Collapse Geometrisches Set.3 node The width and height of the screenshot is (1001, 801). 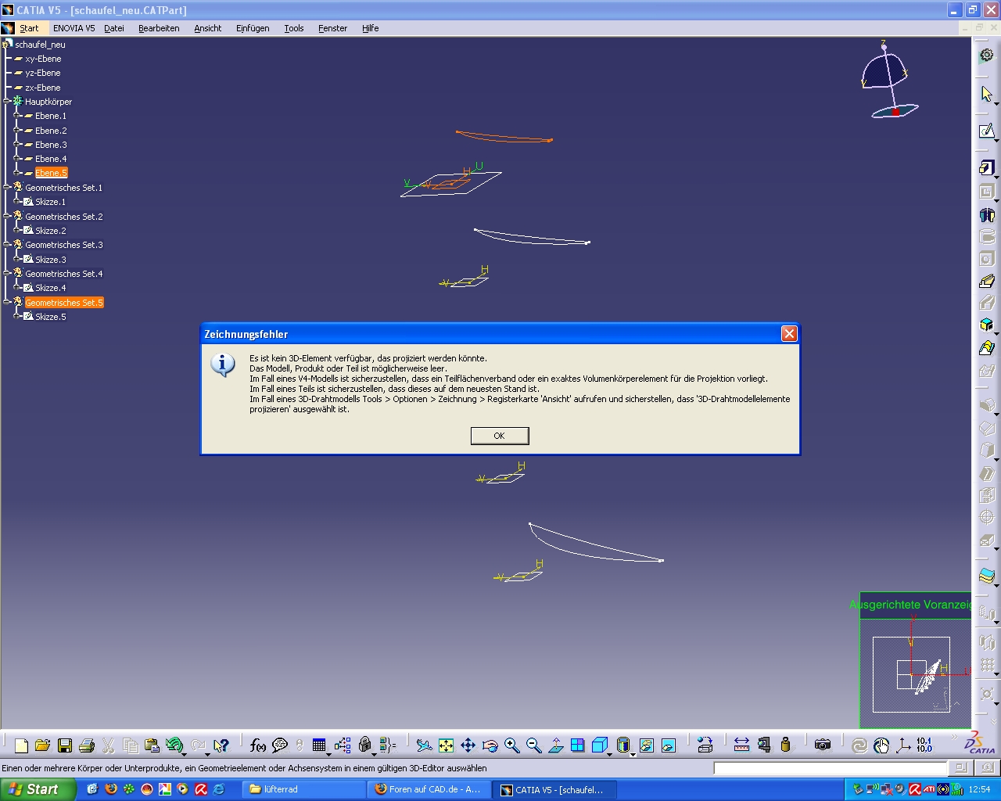(x=6, y=244)
